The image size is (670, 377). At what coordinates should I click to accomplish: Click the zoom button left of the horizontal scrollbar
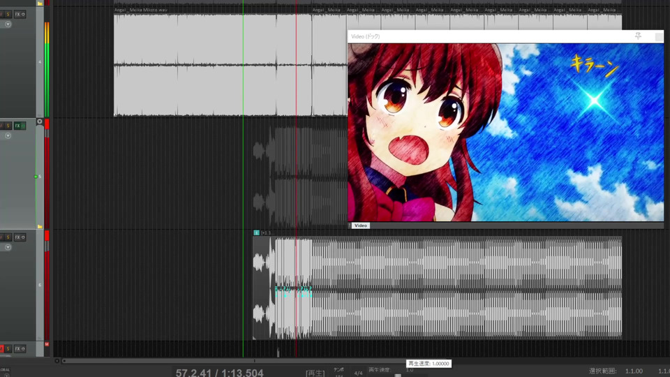tap(57, 361)
